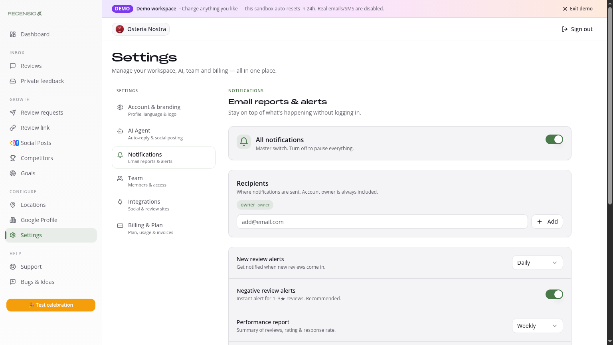Go to Dashboard in the sidebar
The image size is (613, 345).
click(51, 34)
